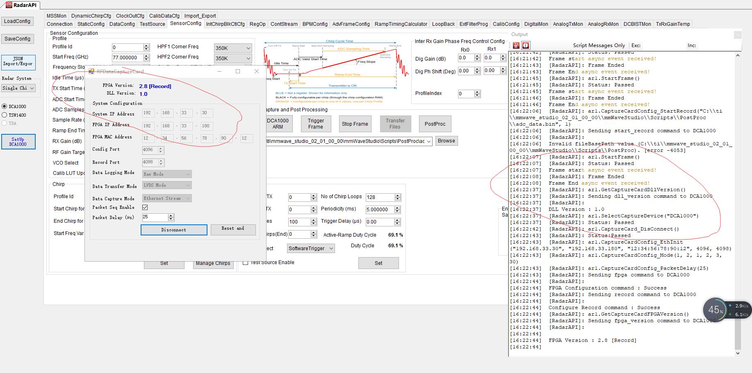
Task: Select the TSW1400 radio button
Action: tap(5, 115)
